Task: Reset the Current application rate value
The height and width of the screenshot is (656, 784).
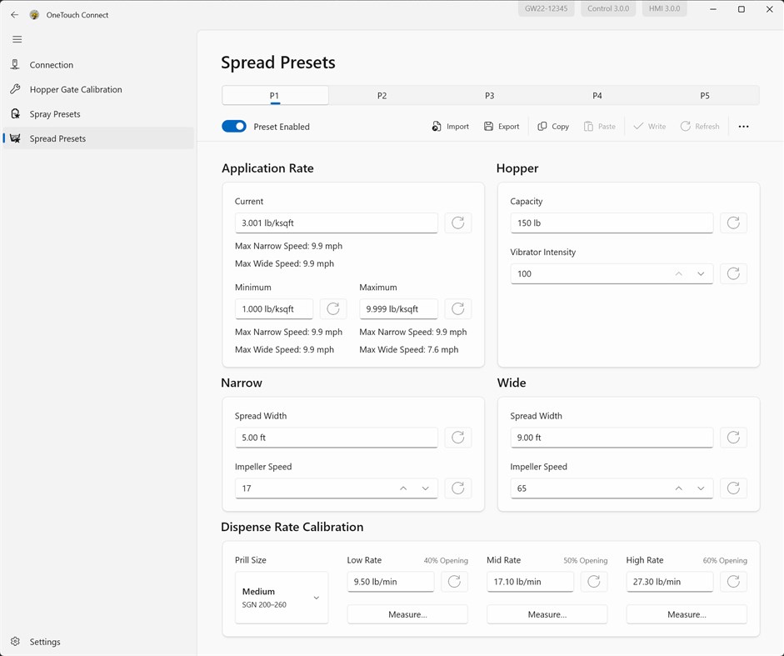Action: 457,223
